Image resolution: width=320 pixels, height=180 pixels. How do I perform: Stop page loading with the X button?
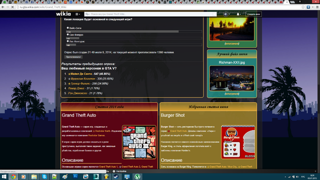[12, 7]
